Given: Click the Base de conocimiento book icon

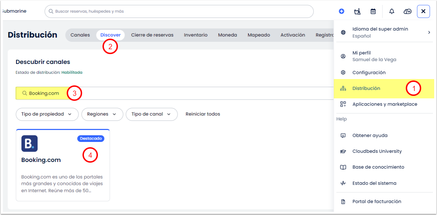Looking at the screenshot, I should tap(343, 167).
